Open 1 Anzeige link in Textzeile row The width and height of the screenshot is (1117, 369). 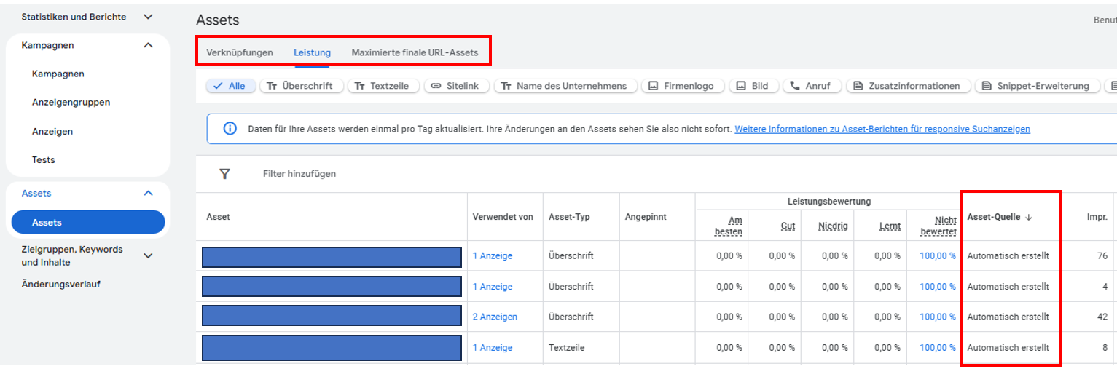pyautogui.click(x=493, y=348)
